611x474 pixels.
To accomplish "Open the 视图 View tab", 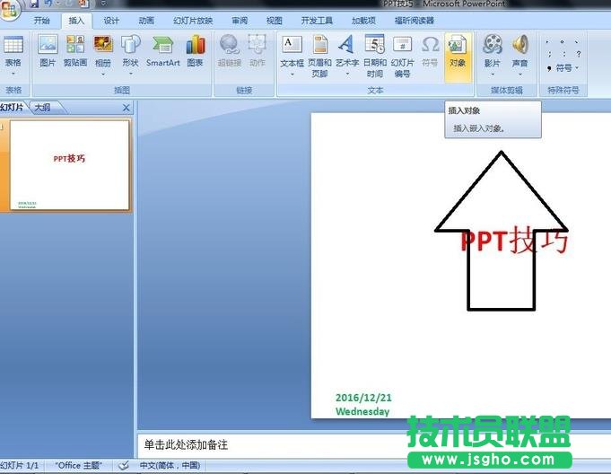I will pyautogui.click(x=275, y=21).
